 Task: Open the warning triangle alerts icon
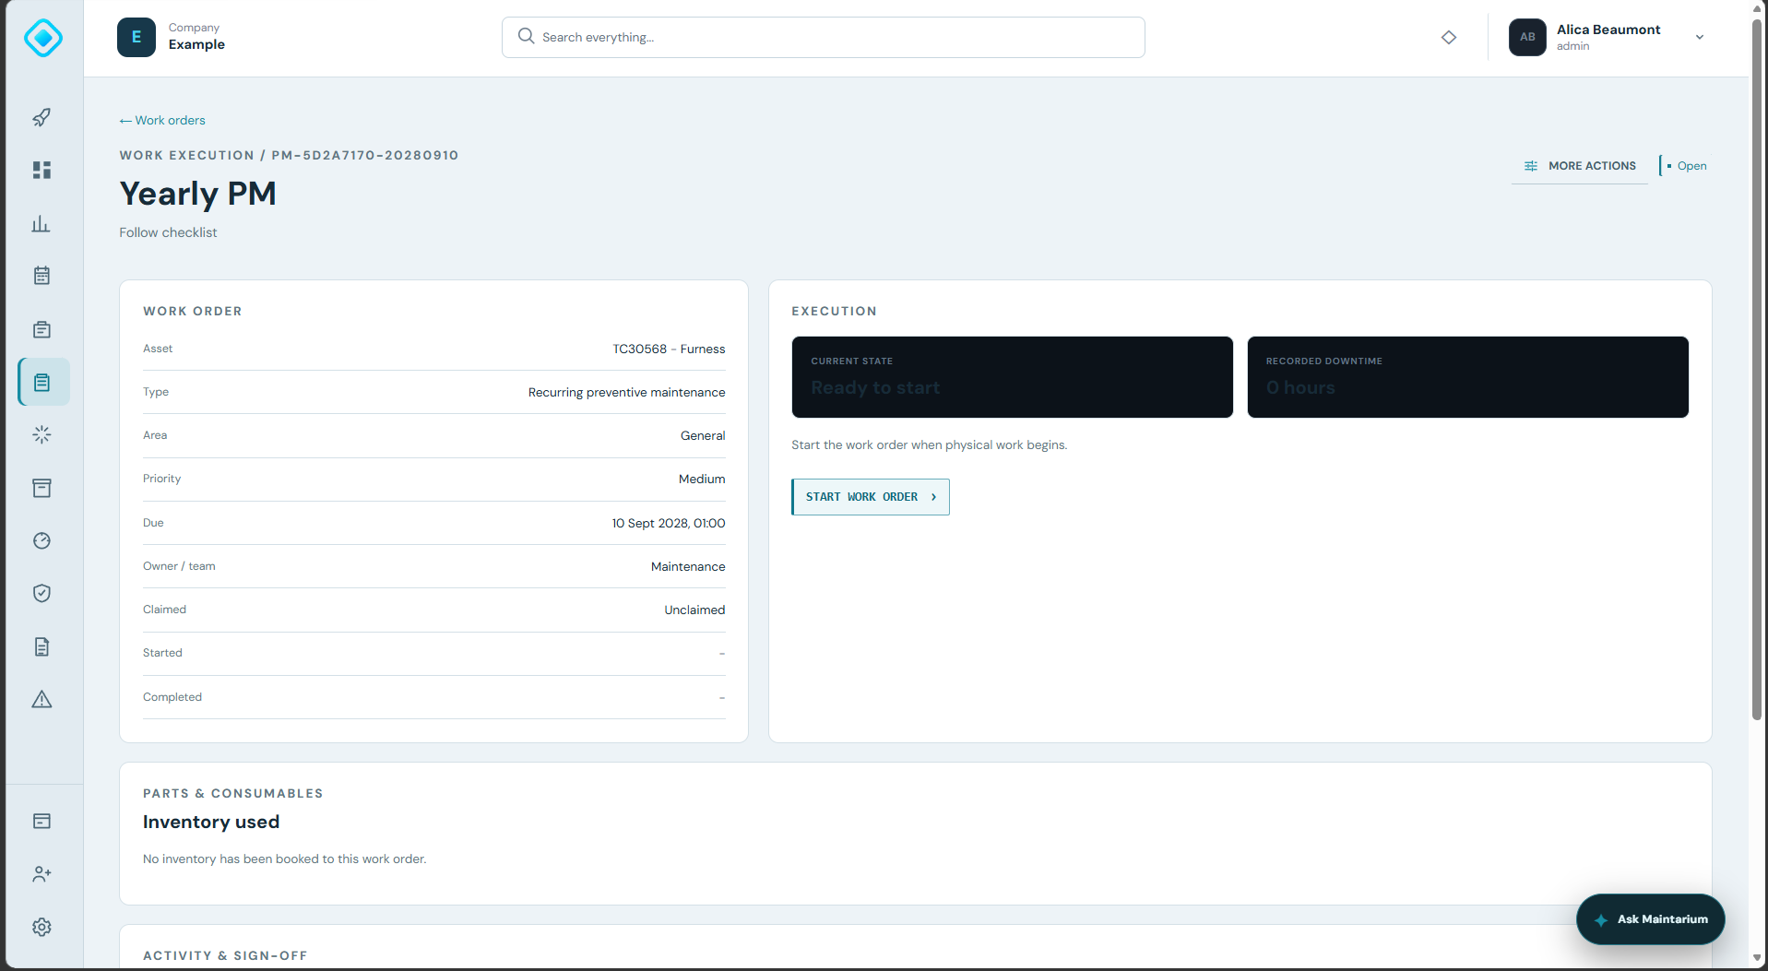[x=42, y=699]
